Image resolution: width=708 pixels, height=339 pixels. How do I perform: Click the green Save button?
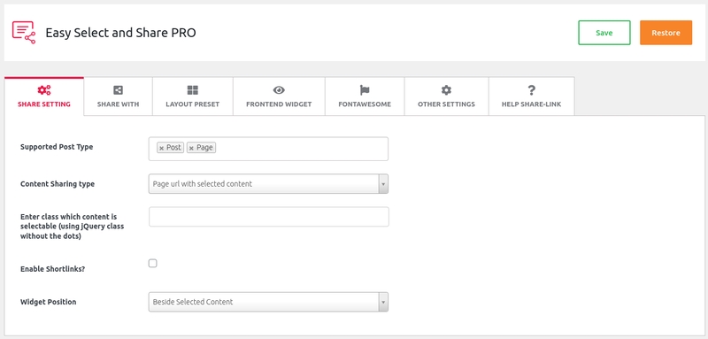click(604, 33)
